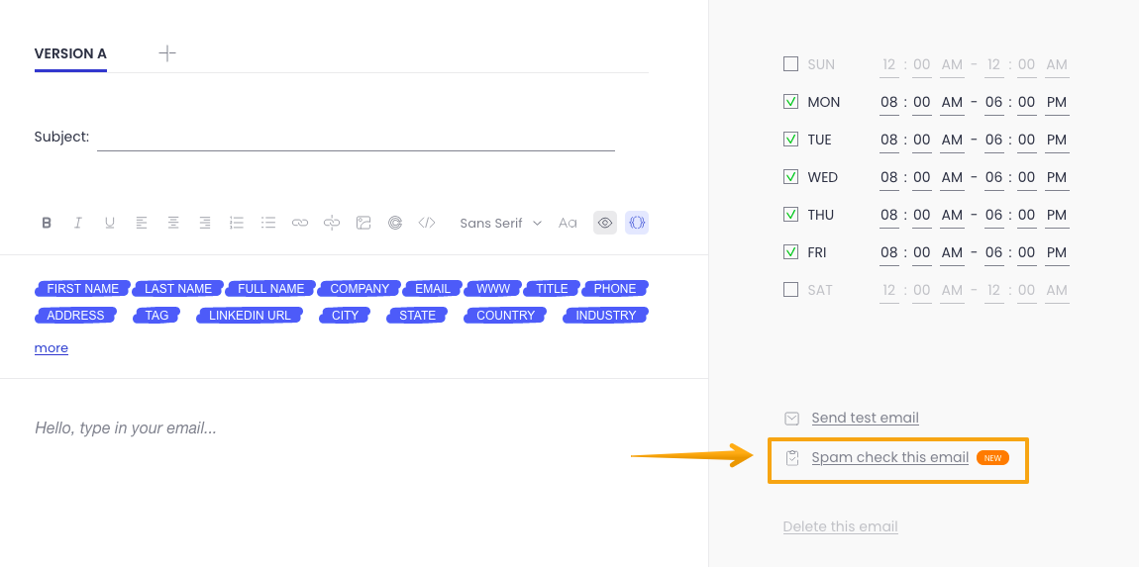Enable the Saturday sending checkbox
The height and width of the screenshot is (567, 1139).
(790, 290)
